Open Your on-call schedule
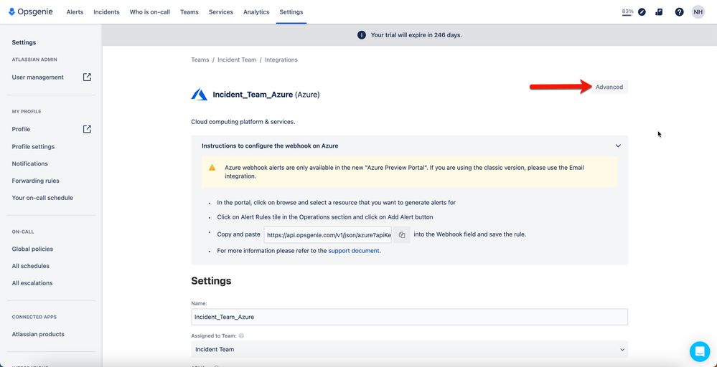The image size is (717, 367). (42, 198)
